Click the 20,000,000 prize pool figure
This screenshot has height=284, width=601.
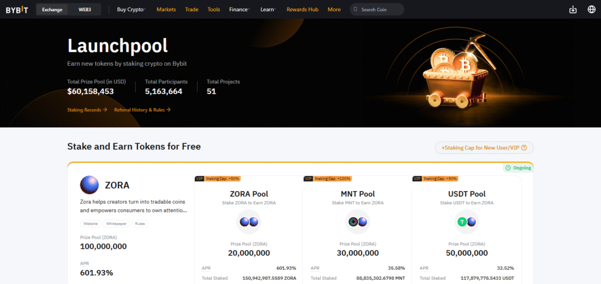249,253
